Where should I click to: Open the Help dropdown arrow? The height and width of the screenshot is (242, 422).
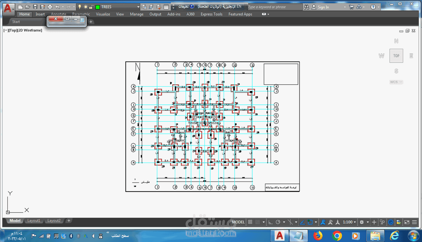(x=379, y=7)
